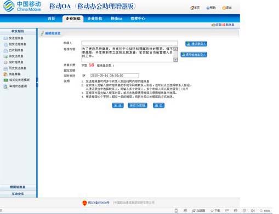The image size is (279, 214).
Task: Select the 消息草稿 icon in sidebar
Action: (5, 74)
